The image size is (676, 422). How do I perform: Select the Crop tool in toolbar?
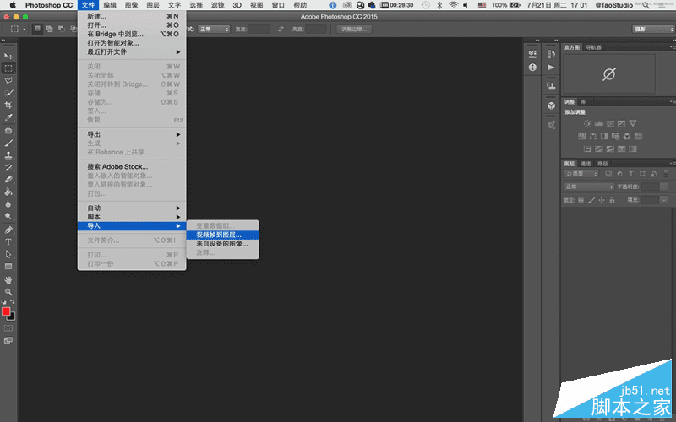point(8,105)
